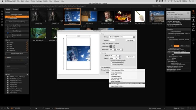Choose ColorMatch RGB profile

(x=116, y=76)
